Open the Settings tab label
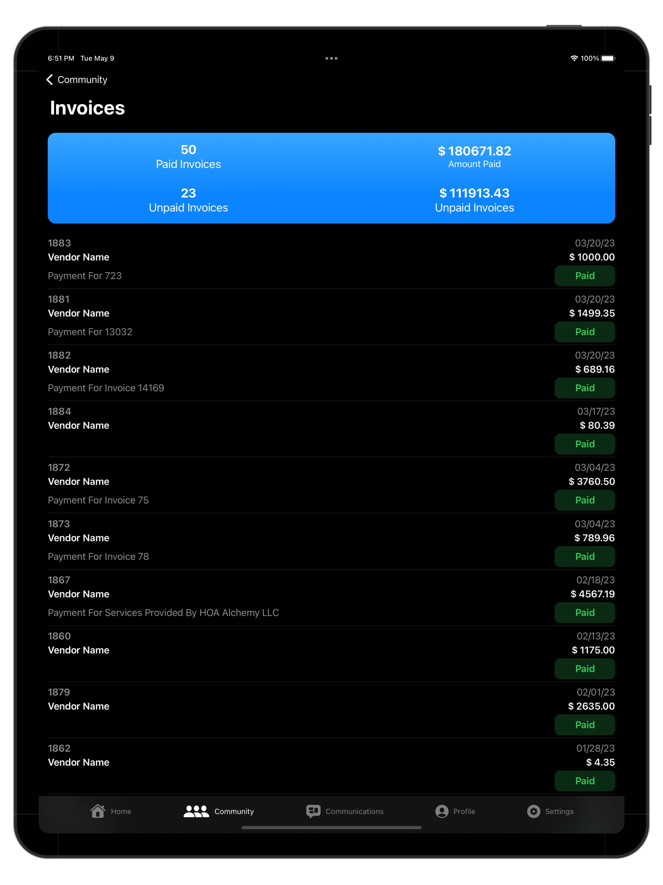Image resolution: width=663 pixels, height=885 pixels. (x=559, y=811)
